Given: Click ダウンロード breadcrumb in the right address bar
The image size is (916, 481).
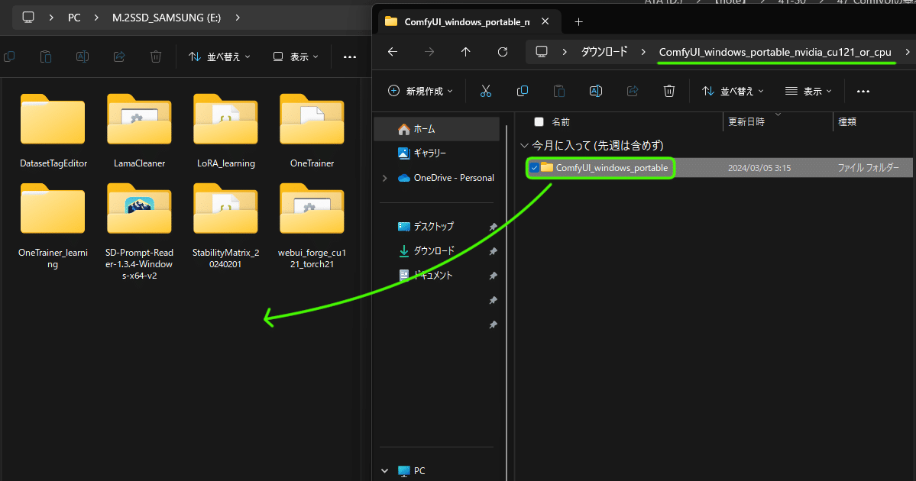Looking at the screenshot, I should (604, 52).
